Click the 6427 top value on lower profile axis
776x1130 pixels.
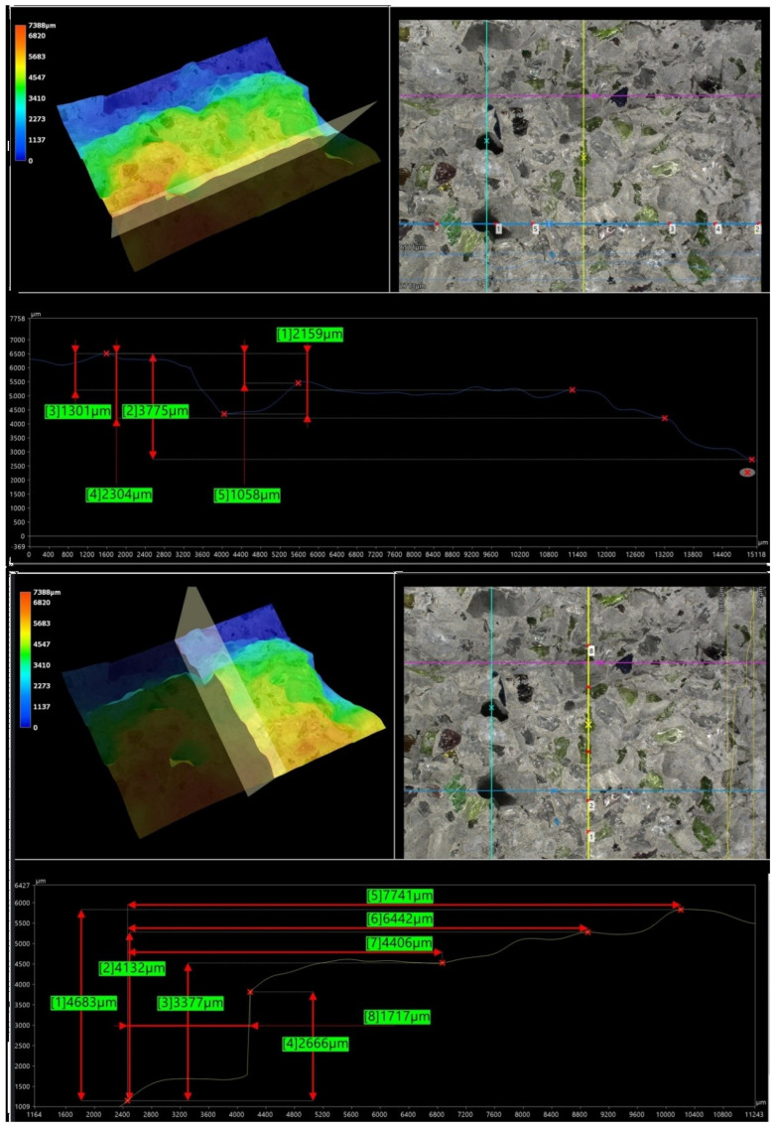coord(23,885)
